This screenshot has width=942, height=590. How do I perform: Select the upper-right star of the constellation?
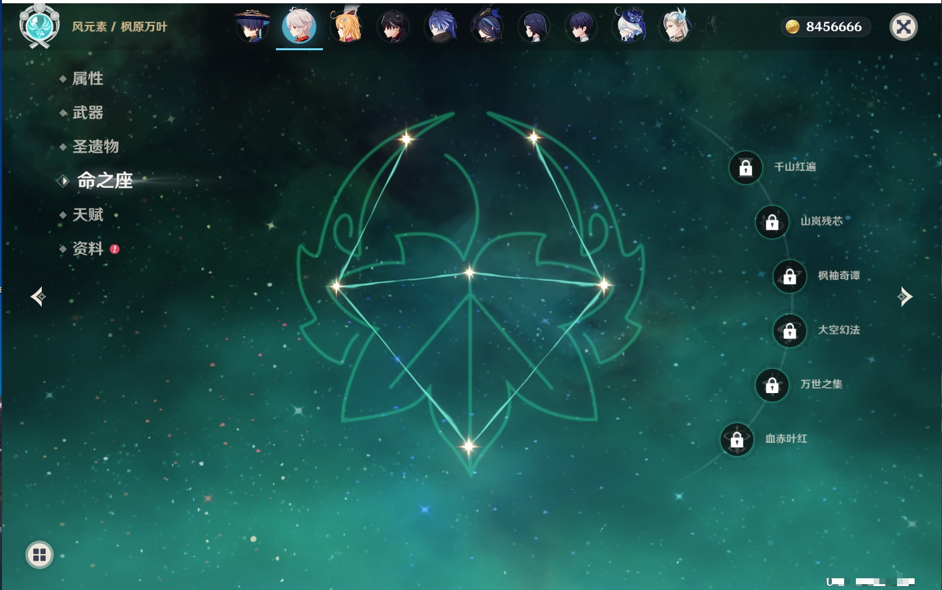pos(534,137)
